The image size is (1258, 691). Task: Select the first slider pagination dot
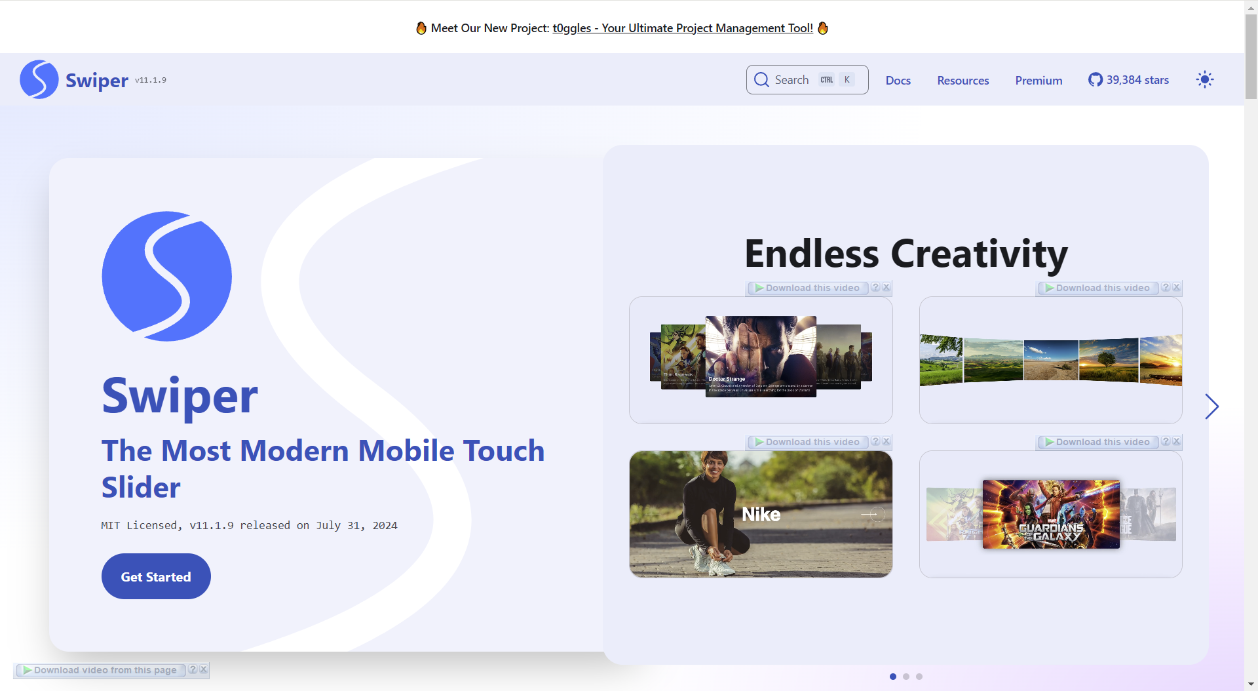coord(892,677)
